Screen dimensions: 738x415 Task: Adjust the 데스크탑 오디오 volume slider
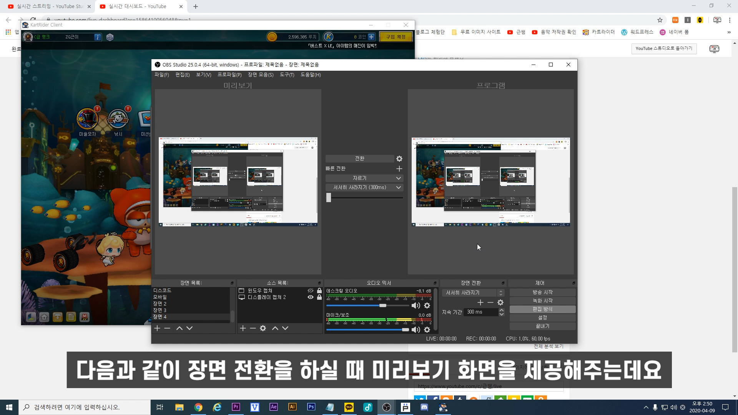pos(383,305)
